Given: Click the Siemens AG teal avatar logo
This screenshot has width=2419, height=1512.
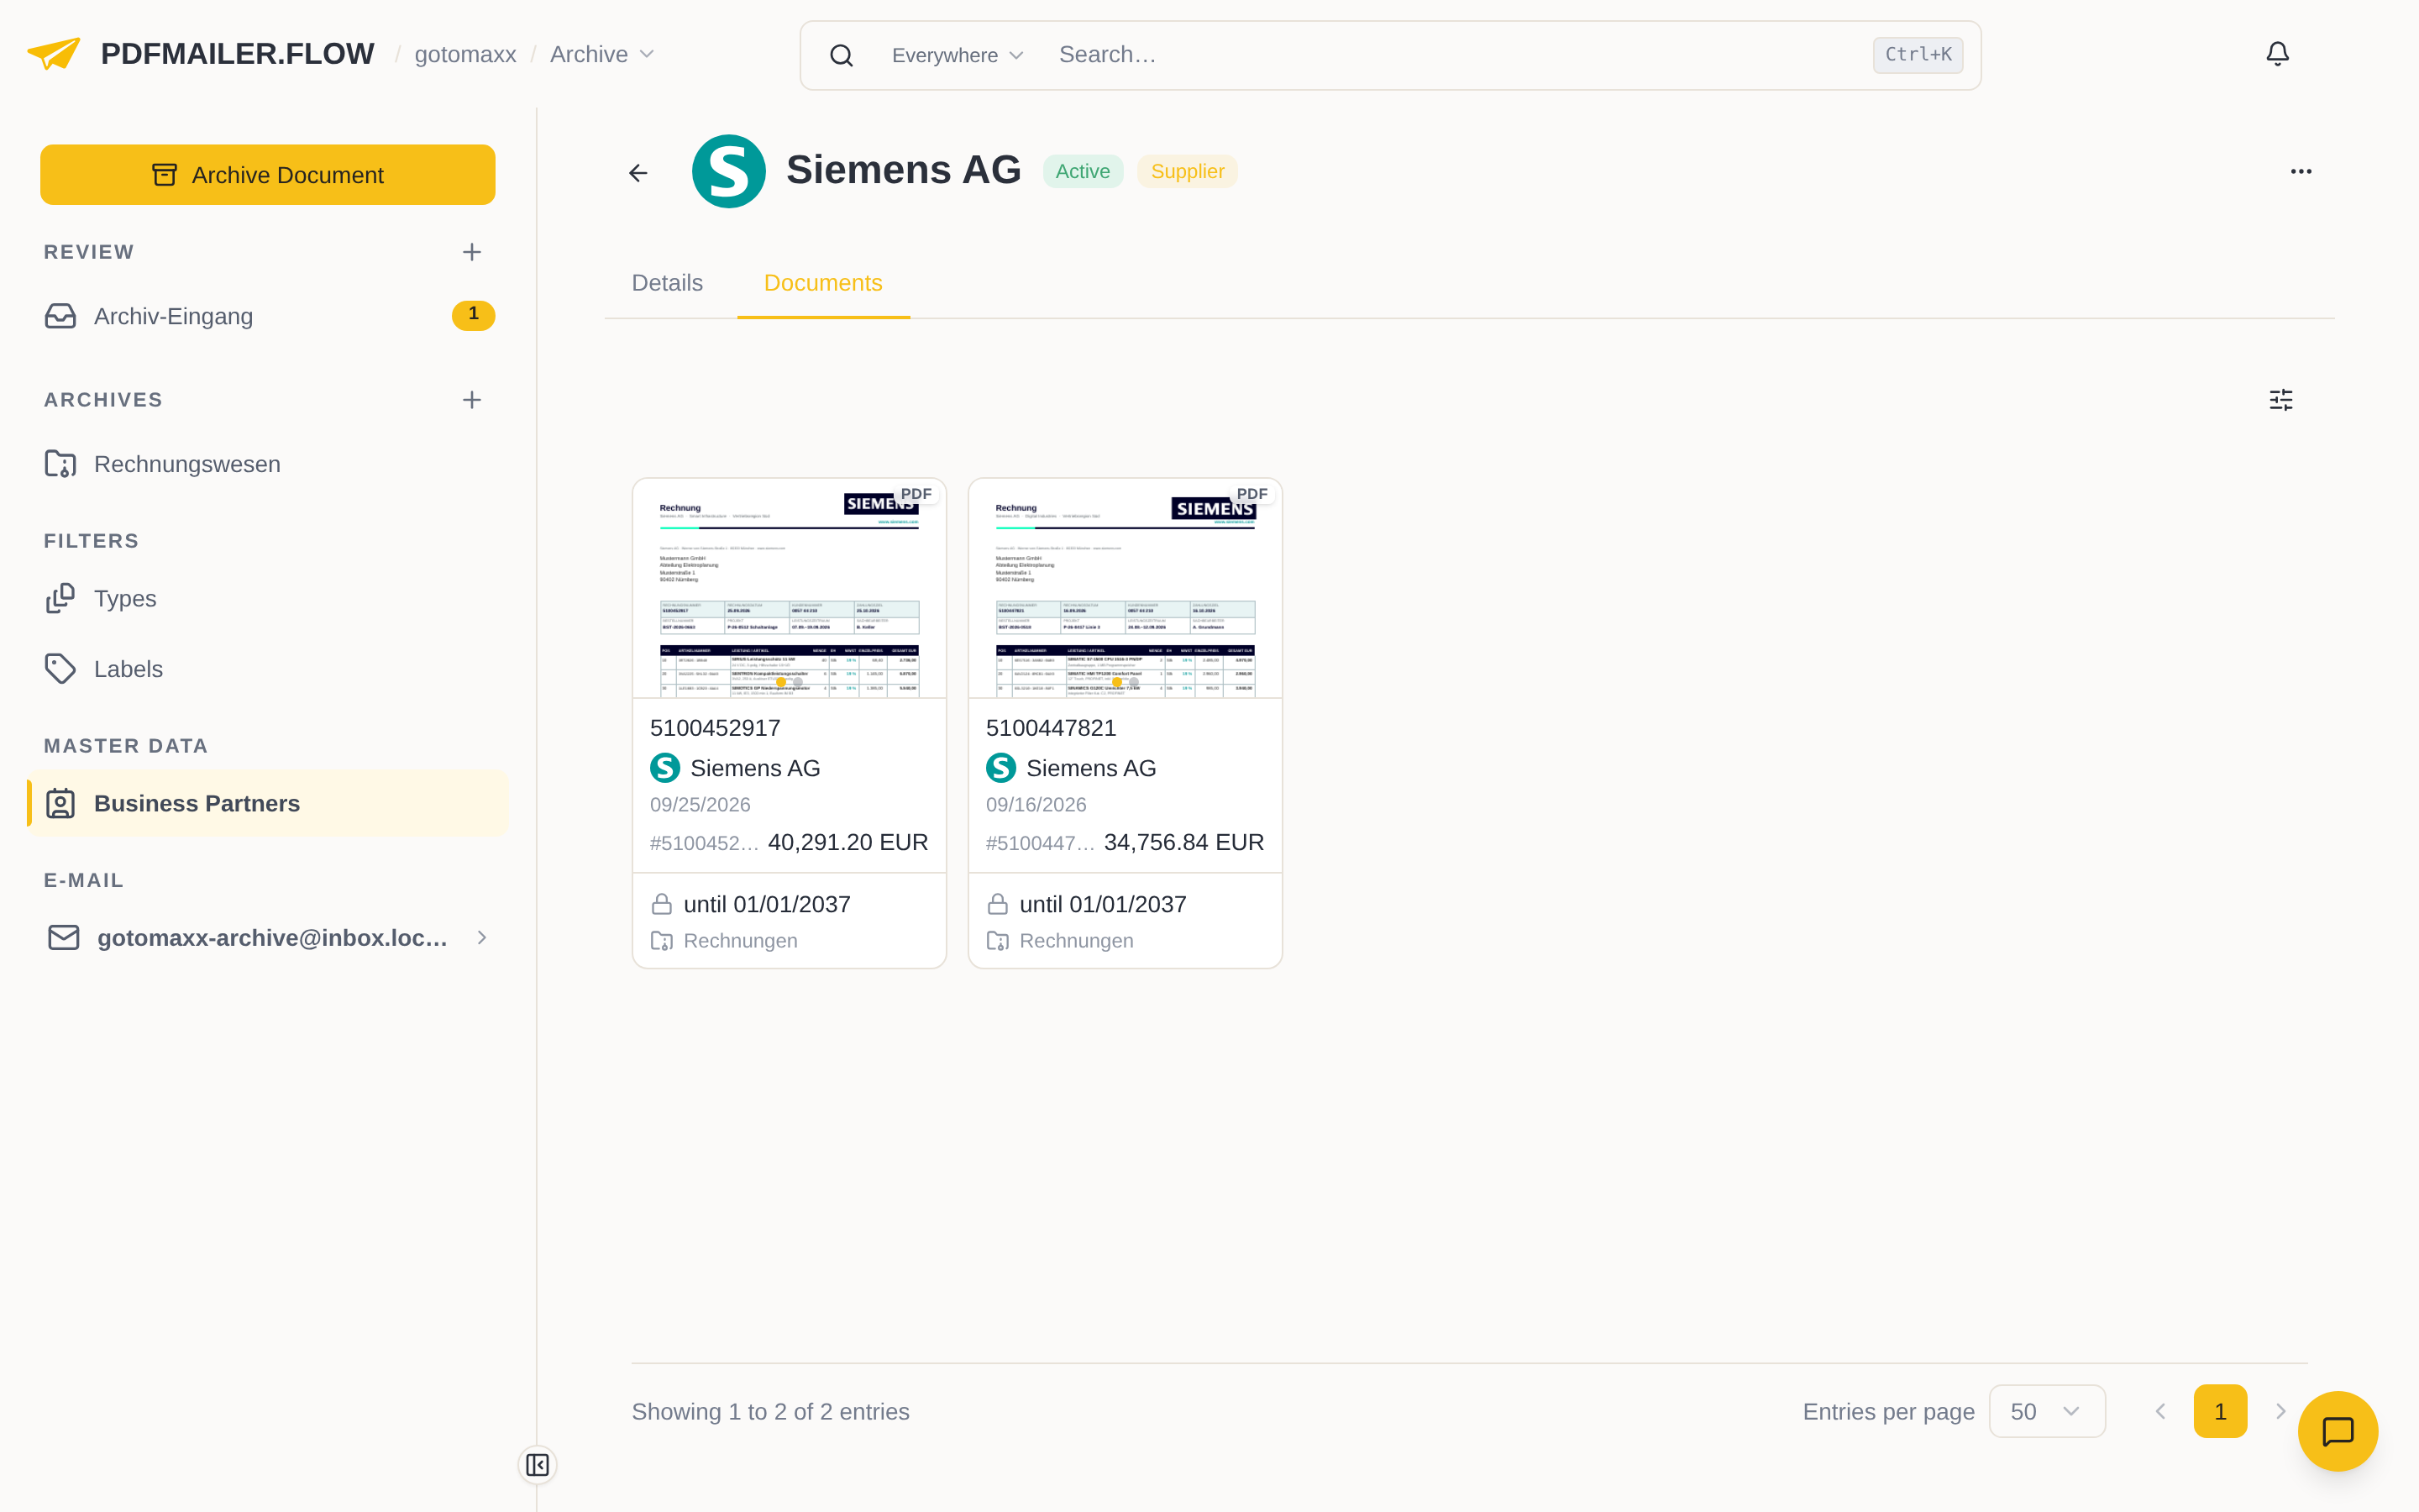Looking at the screenshot, I should pyautogui.click(x=729, y=171).
